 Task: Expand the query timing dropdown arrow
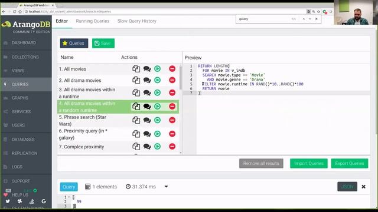tap(166, 187)
